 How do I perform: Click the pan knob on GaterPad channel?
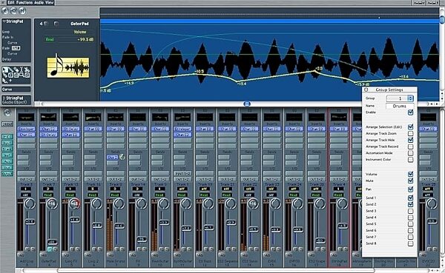(52, 203)
